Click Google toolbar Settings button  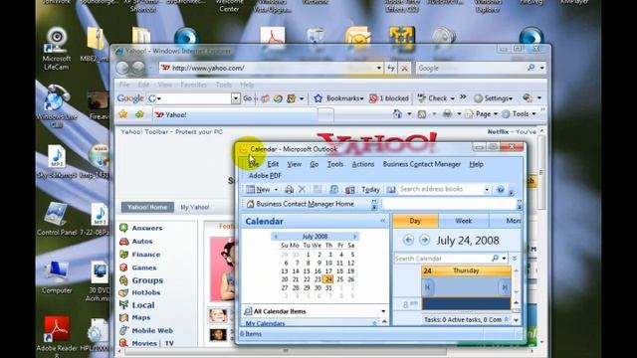click(x=494, y=98)
